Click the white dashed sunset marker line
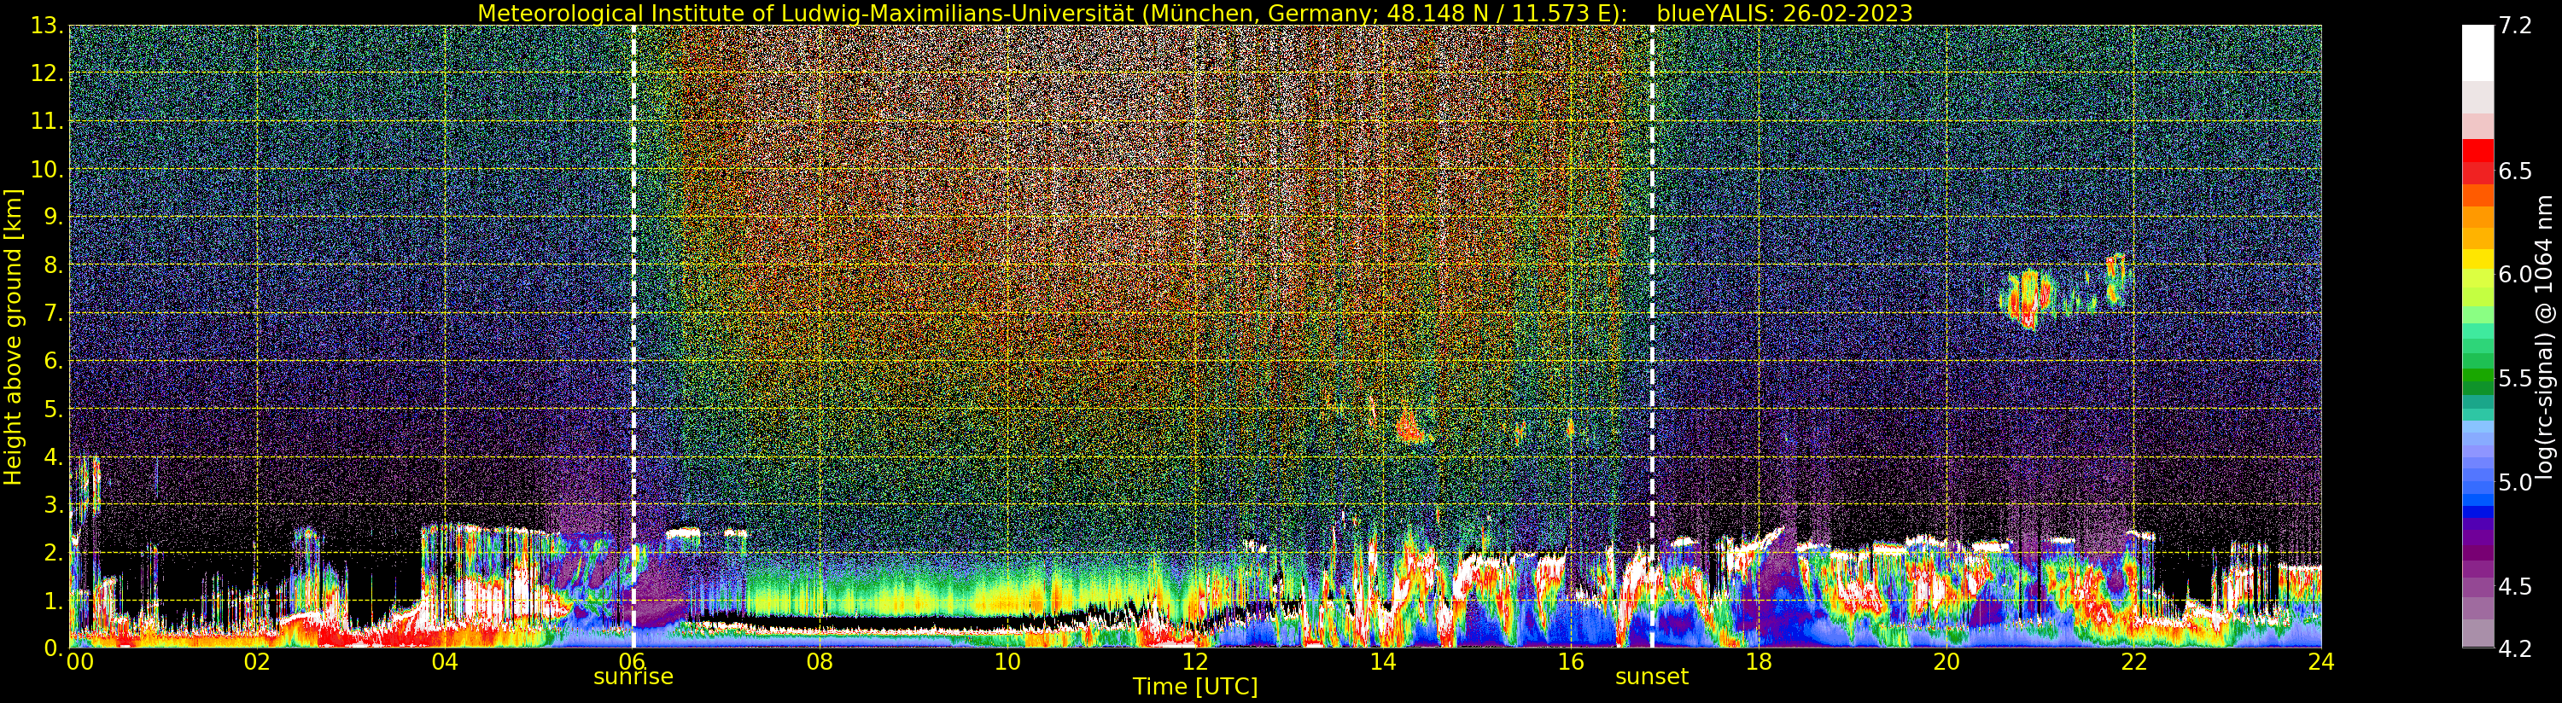This screenshot has width=2562, height=703. (x=1652, y=336)
